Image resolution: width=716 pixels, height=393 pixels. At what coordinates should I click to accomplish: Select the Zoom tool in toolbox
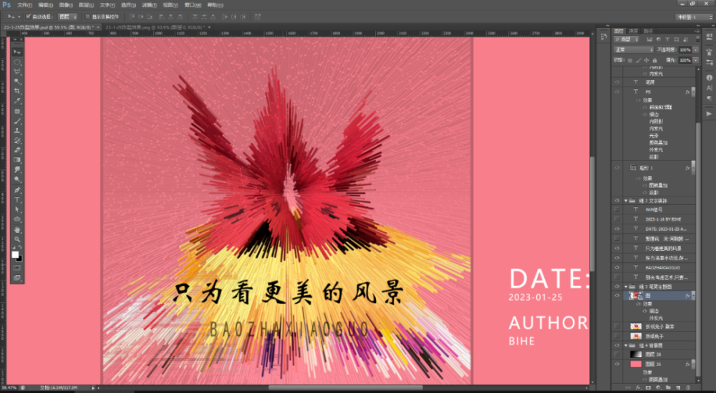[x=17, y=239]
